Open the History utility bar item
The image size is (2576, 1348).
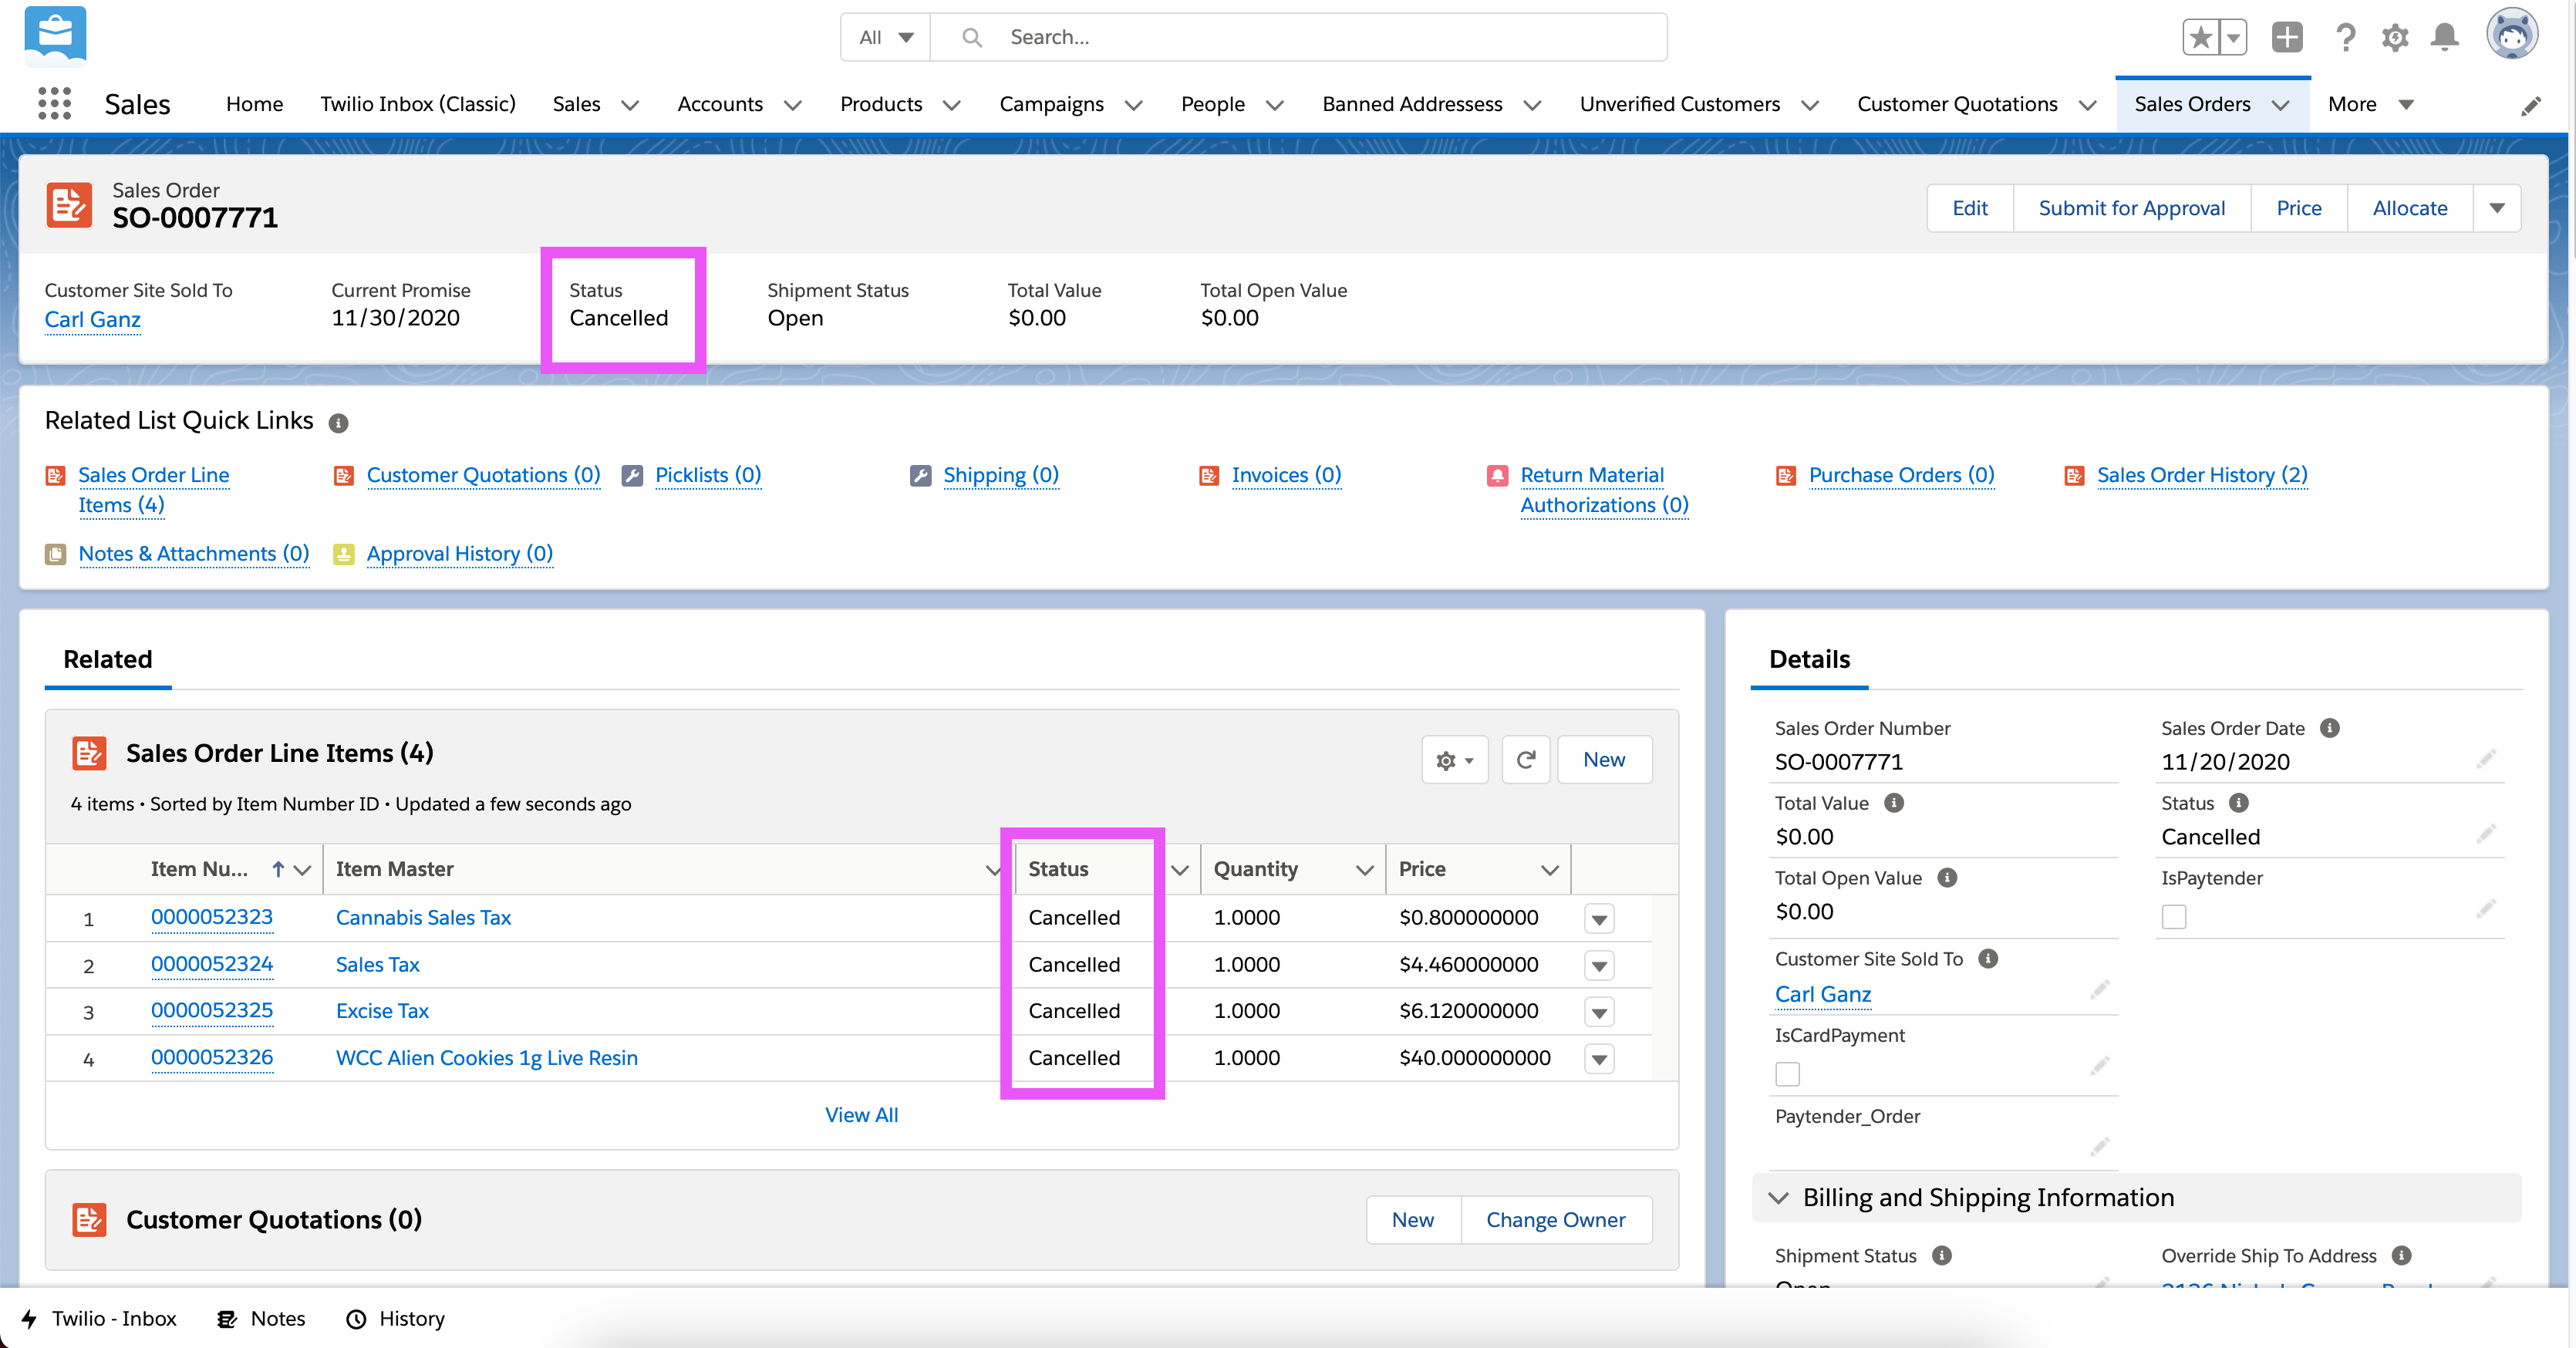coord(395,1319)
